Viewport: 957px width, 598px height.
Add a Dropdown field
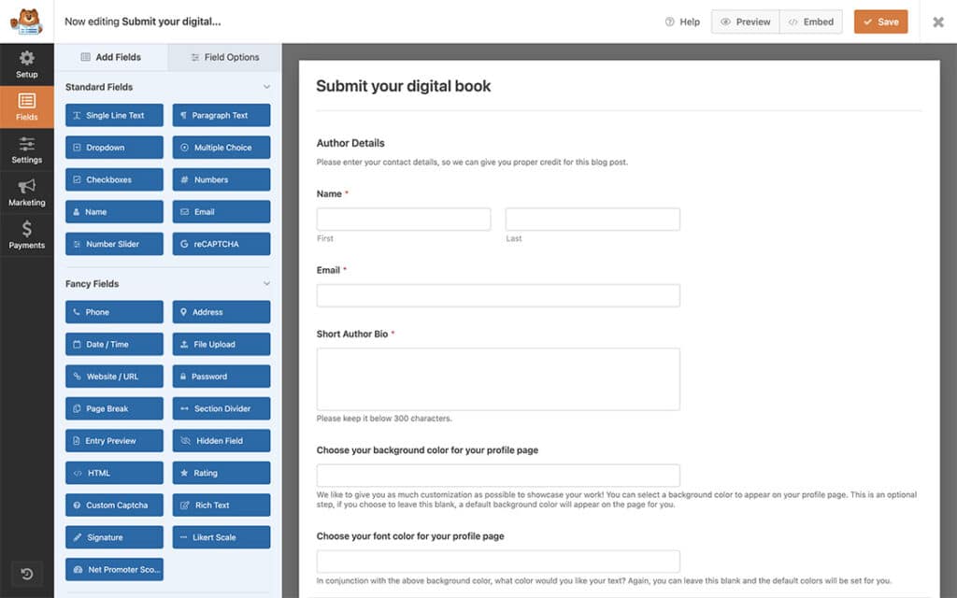click(114, 148)
